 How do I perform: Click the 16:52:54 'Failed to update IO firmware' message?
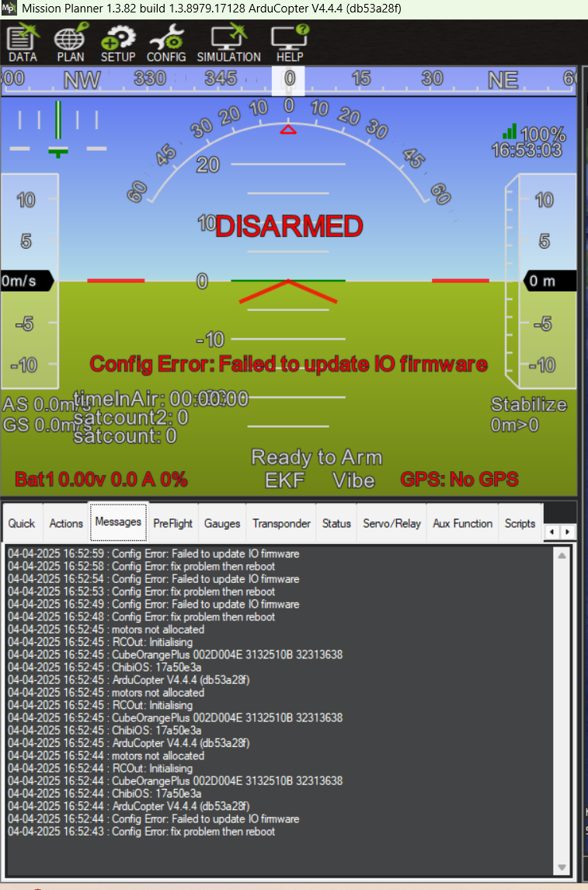[x=154, y=579]
